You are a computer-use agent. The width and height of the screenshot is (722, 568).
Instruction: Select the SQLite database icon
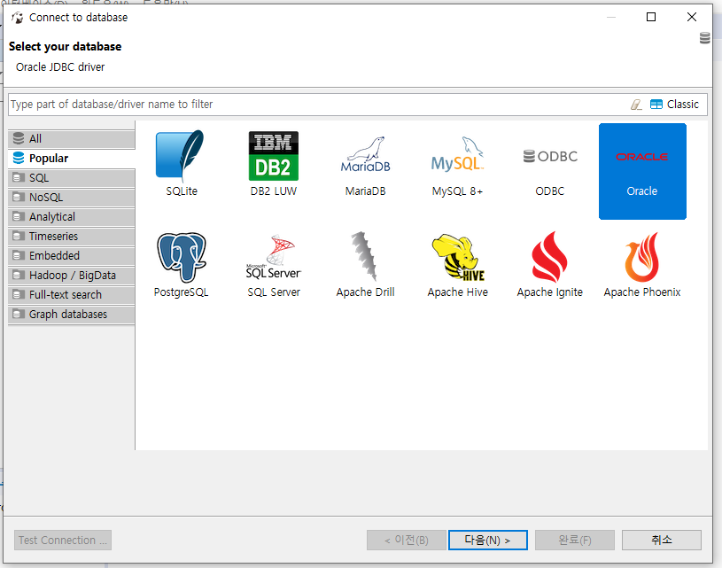coord(182,163)
